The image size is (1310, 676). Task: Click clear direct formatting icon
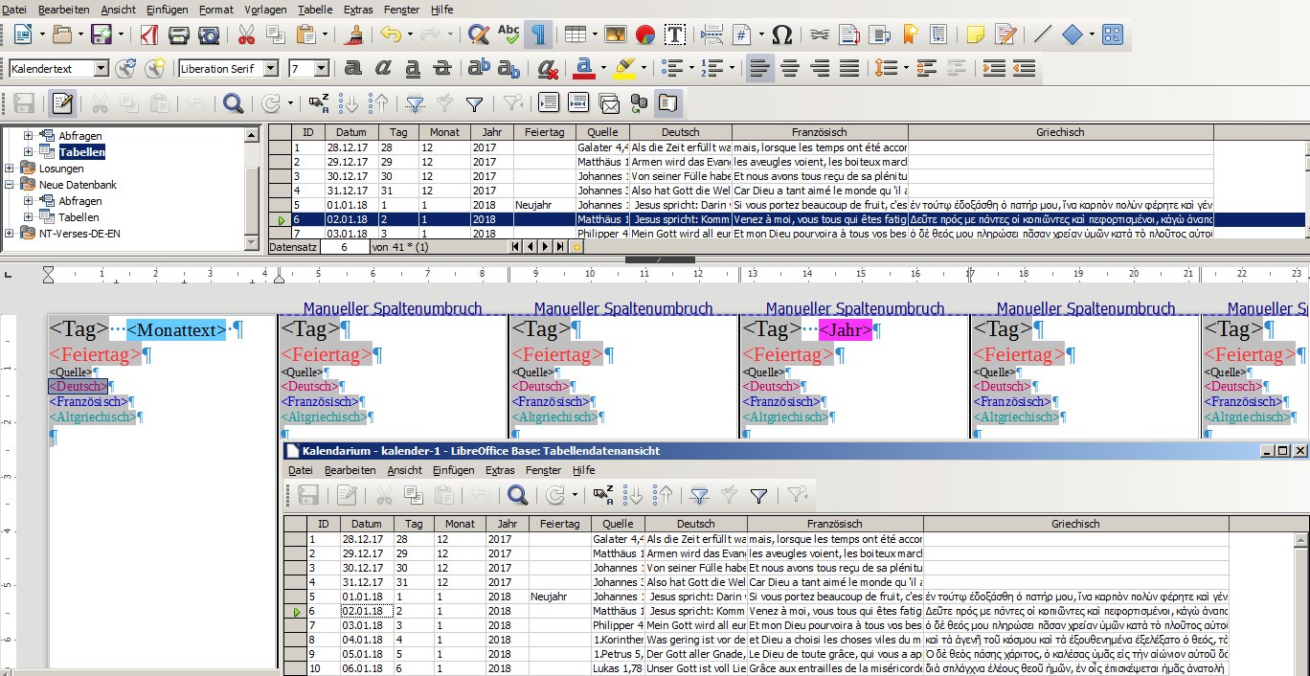pyautogui.click(x=548, y=69)
